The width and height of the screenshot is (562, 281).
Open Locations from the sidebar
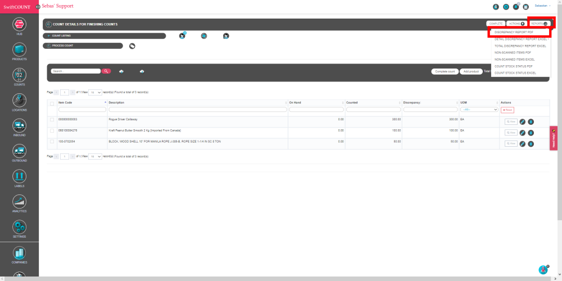[x=19, y=100]
